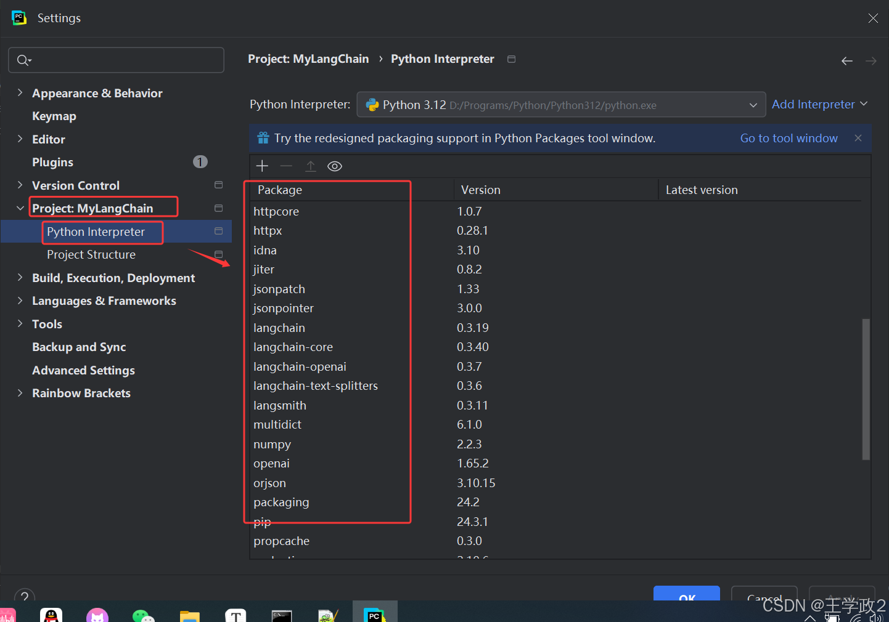Image resolution: width=889 pixels, height=622 pixels.
Task: Open the Python Interpreter dropdown
Action: 561,105
